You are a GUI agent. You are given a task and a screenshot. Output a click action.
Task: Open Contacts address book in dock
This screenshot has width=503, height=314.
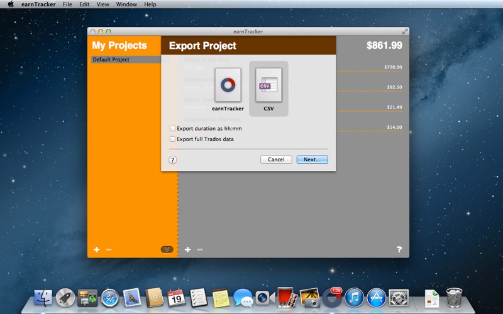point(154,298)
